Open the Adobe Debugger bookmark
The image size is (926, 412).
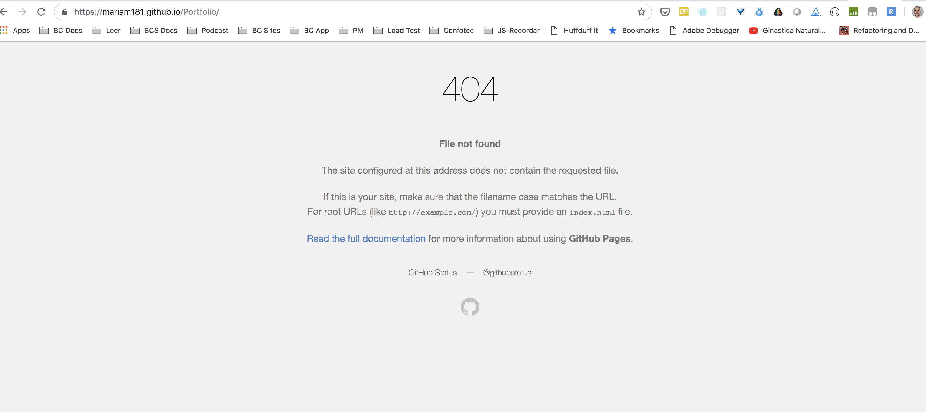705,31
